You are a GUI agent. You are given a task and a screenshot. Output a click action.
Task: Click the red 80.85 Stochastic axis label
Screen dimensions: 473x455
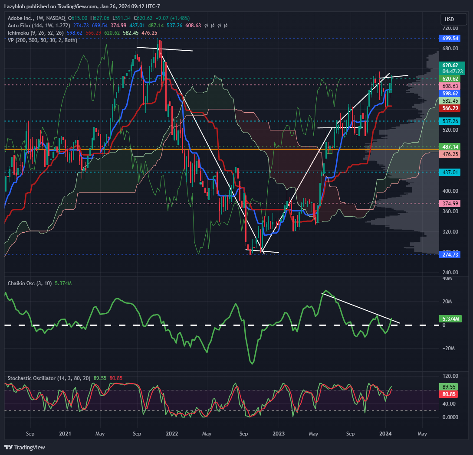449,394
